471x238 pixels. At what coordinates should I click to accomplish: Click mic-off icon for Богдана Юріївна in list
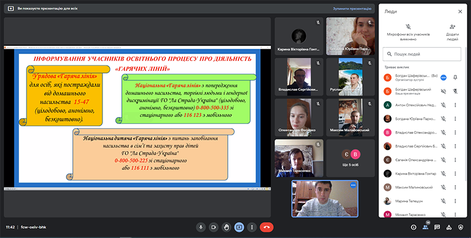pos(443,119)
